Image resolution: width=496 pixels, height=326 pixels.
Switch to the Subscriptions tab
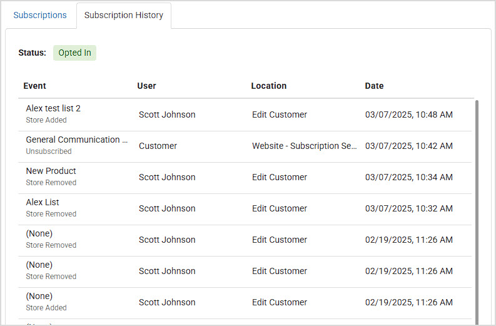click(40, 15)
